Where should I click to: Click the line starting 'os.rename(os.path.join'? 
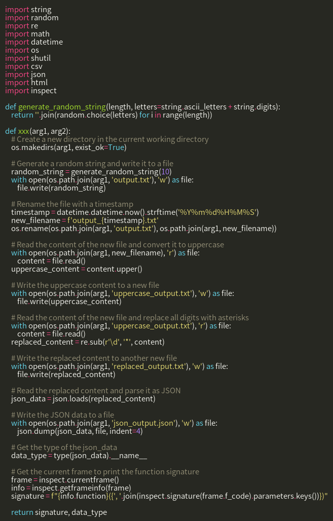[x=143, y=229]
